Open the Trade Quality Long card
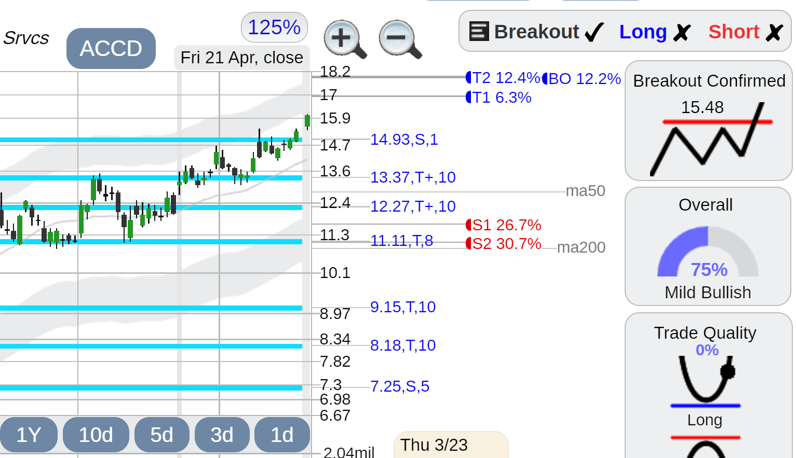 click(708, 385)
